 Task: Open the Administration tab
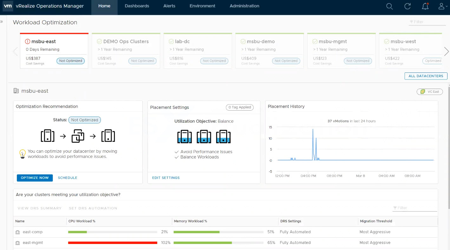(x=245, y=6)
